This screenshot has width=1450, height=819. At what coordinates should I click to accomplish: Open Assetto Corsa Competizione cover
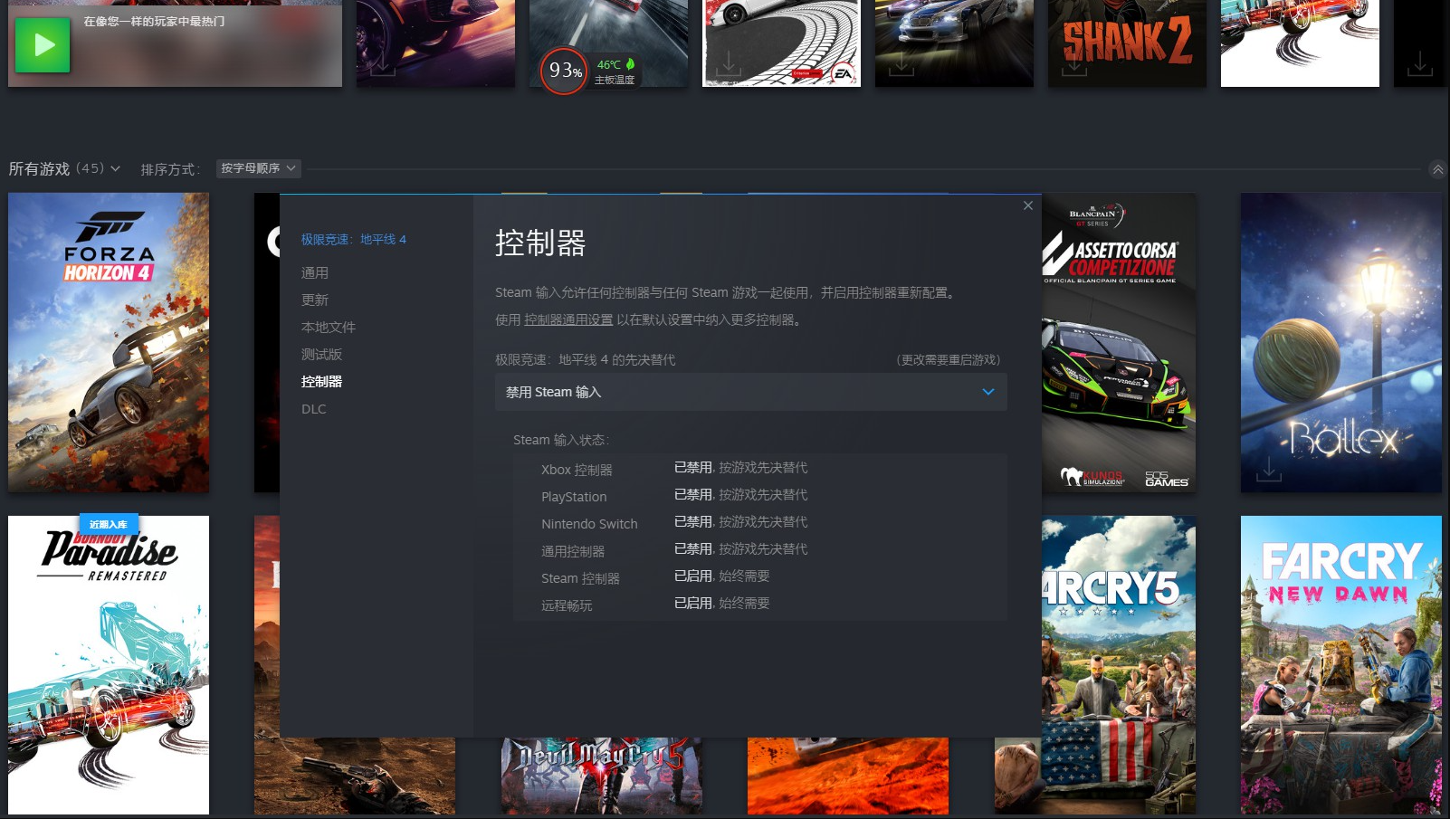click(1119, 342)
